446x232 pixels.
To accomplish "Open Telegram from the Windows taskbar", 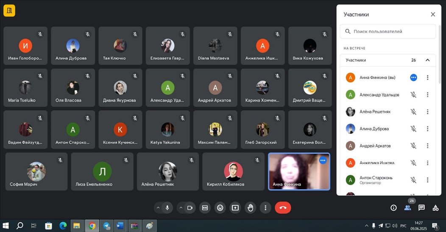I will (x=106, y=226).
